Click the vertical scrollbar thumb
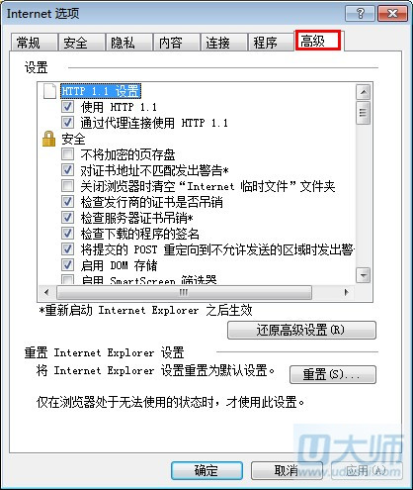Screen dimensions: 413x490 click(364, 113)
